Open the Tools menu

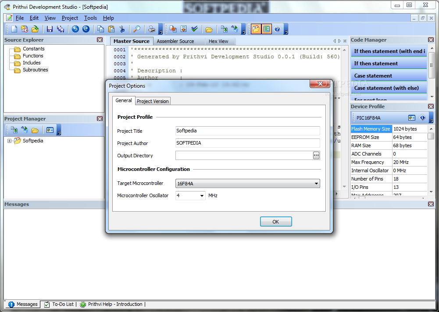(x=90, y=18)
